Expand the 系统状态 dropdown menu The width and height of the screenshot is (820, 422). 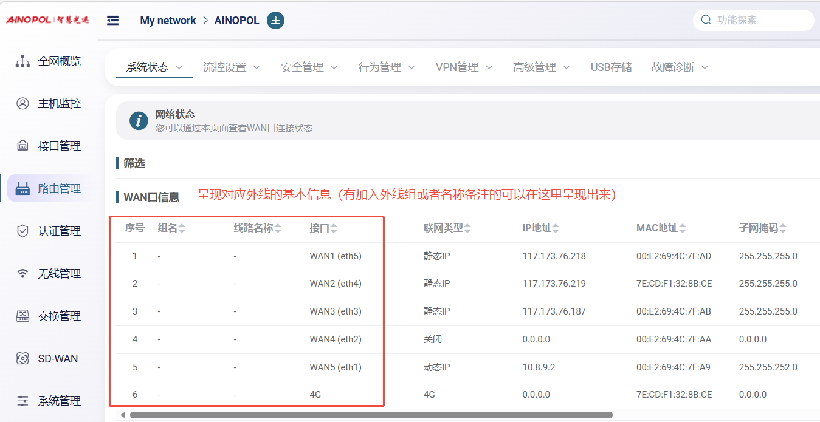click(x=154, y=67)
